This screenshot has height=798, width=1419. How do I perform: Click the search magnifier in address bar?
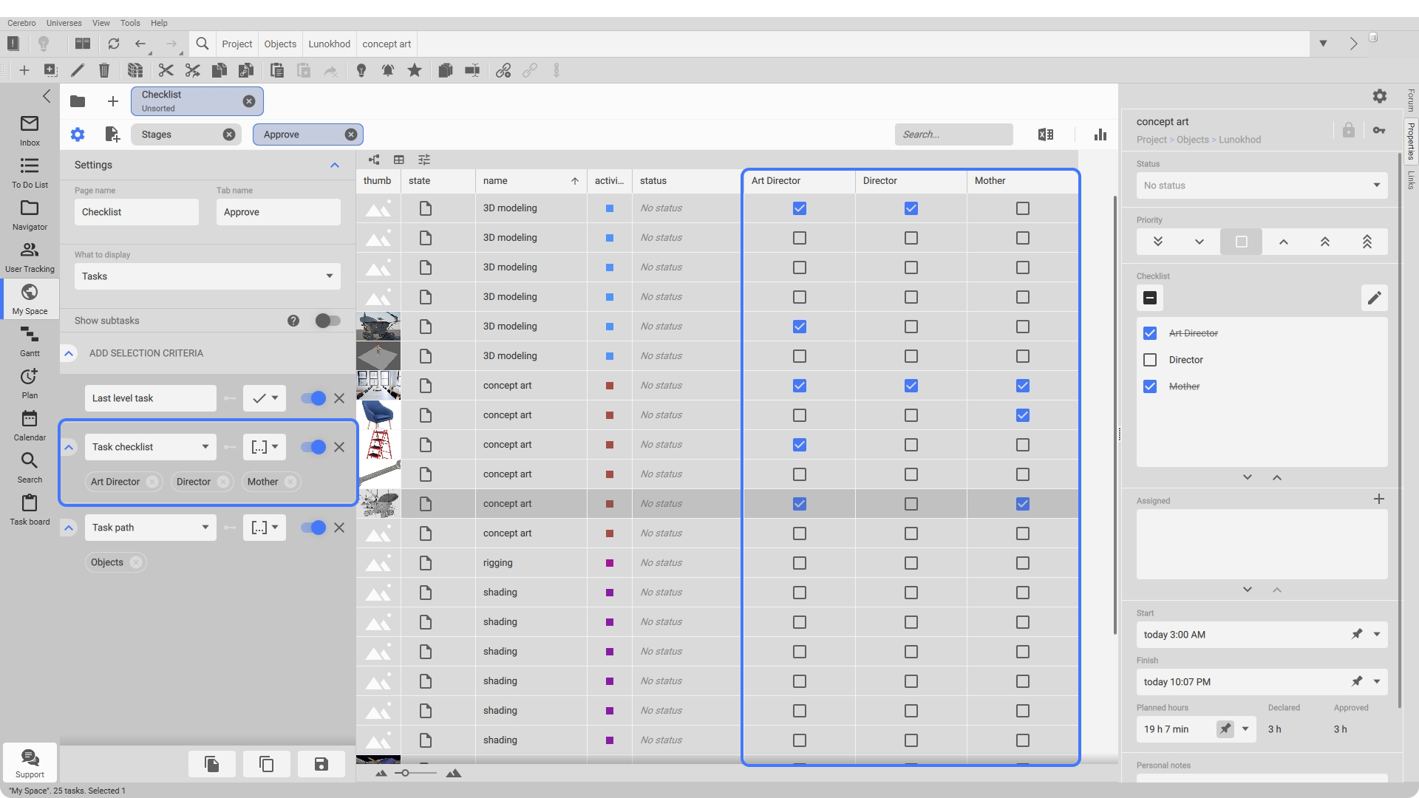[202, 44]
